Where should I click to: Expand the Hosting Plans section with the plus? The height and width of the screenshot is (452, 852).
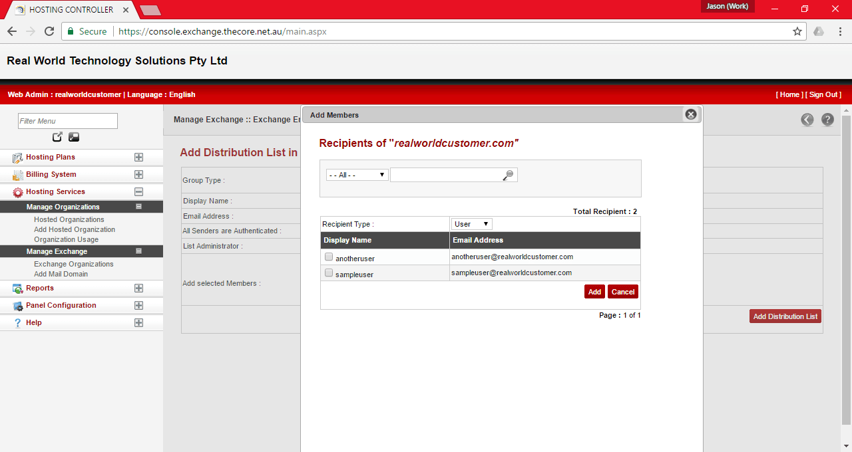point(138,157)
